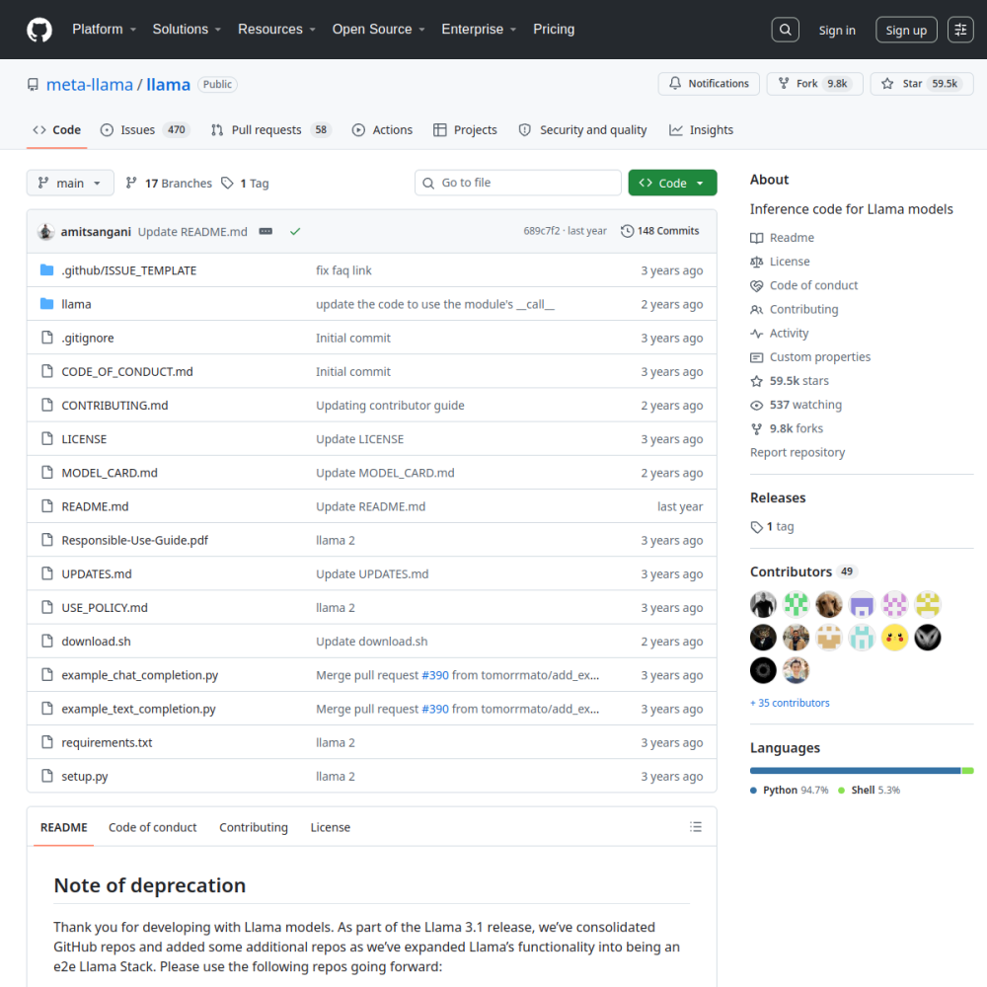Open the main branch selector dropdown
The height and width of the screenshot is (987, 987).
pyautogui.click(x=70, y=183)
